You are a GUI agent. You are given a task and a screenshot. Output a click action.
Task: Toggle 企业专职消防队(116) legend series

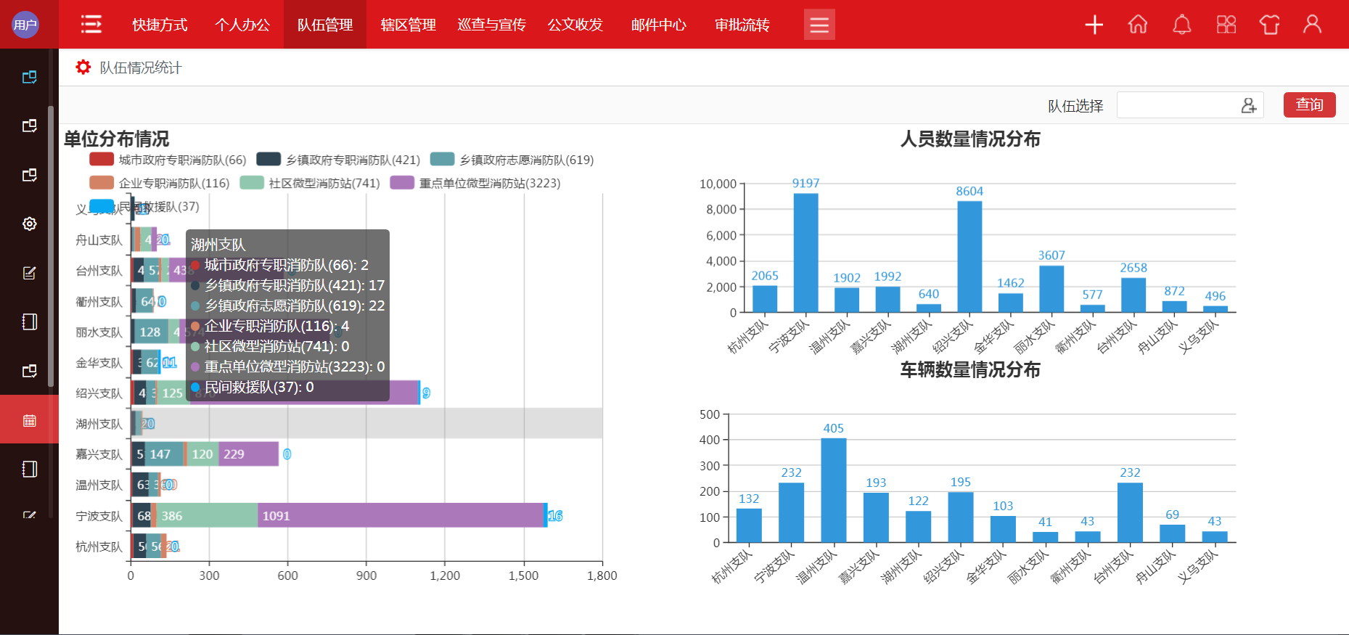pos(159,183)
